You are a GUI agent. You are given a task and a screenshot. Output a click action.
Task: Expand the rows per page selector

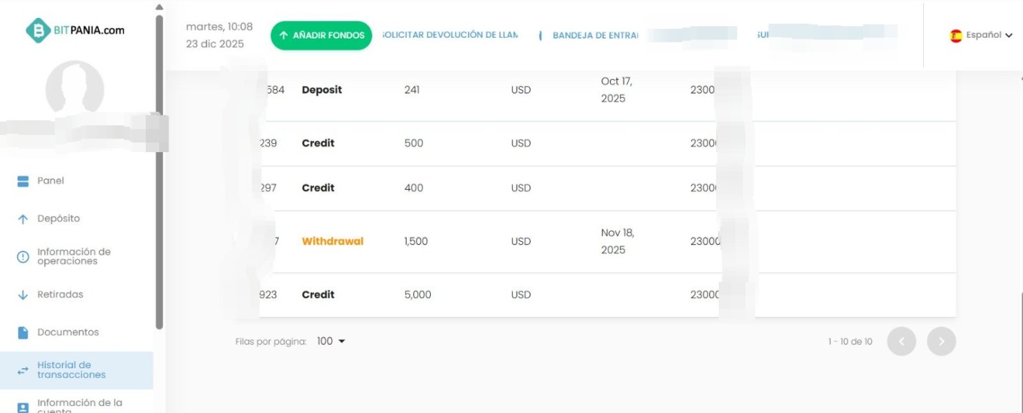[x=330, y=341]
